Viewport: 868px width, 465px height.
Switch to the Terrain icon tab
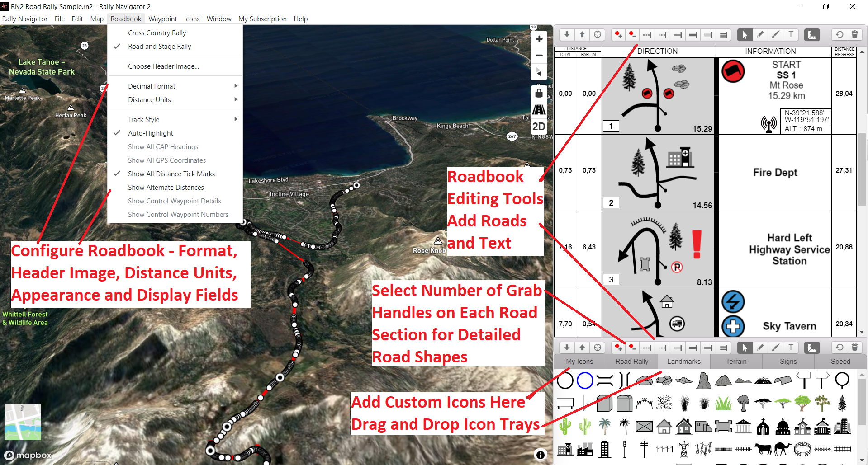coord(736,362)
